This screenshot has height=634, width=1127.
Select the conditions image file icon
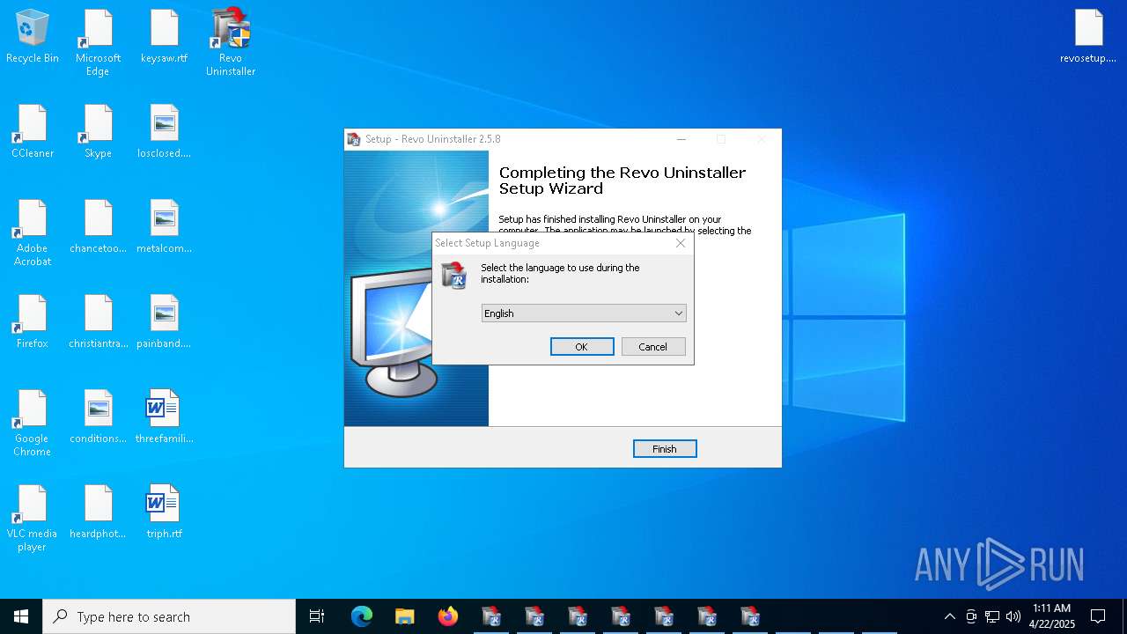(x=98, y=417)
